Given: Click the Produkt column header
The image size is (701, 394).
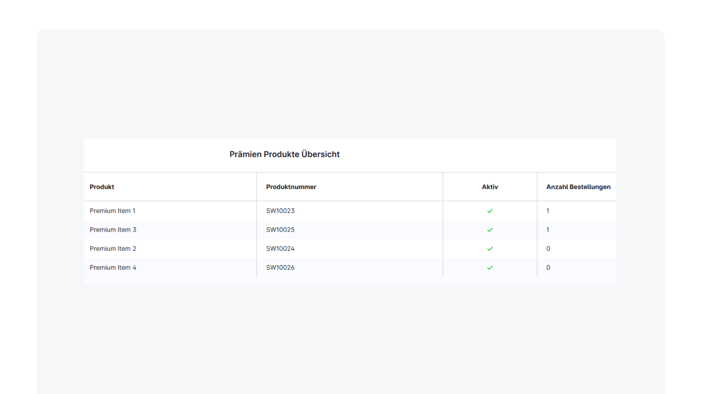Looking at the screenshot, I should [102, 187].
